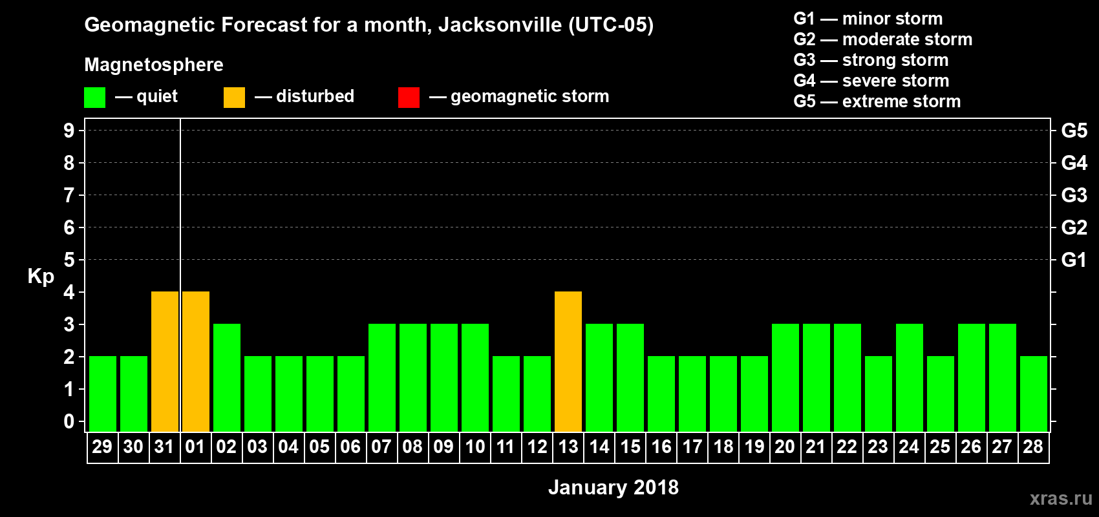Click the 'G4 — severe storm' legend line

pyautogui.click(x=871, y=81)
